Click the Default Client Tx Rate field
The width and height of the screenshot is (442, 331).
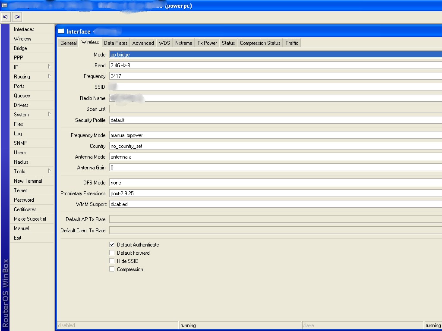pyautogui.click(x=275, y=231)
